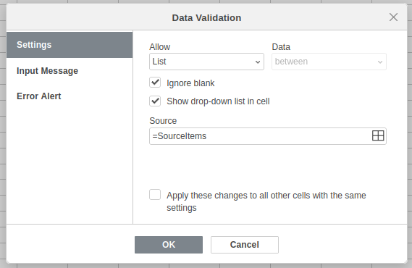
Task: Switch to the Settings tab
Action: [x=70, y=45]
